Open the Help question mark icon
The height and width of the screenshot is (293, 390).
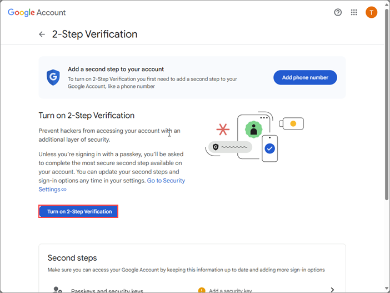click(338, 12)
